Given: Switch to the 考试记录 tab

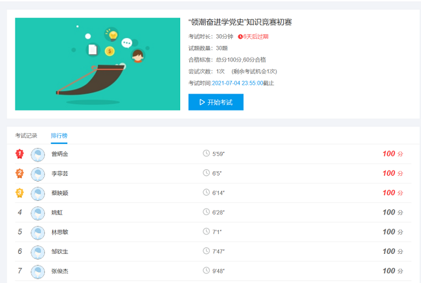Looking at the screenshot, I should [x=26, y=136].
